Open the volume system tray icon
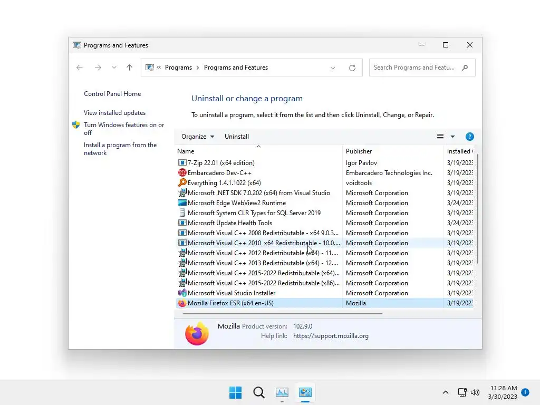 pos(475,392)
